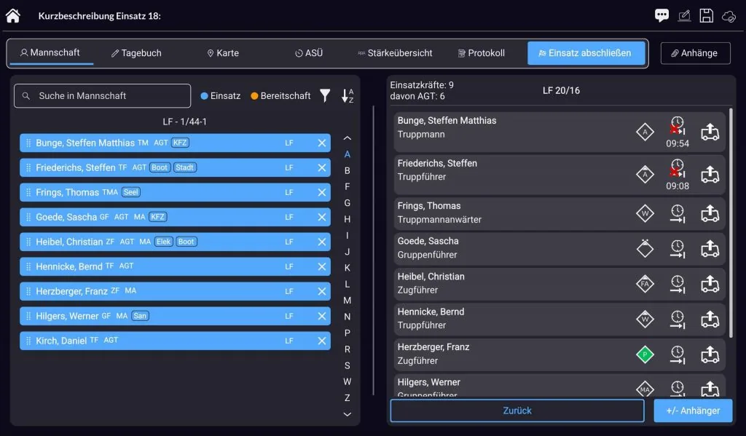This screenshot has height=436, width=746.
Task: Open the cloud sync icon
Action: 729,17
